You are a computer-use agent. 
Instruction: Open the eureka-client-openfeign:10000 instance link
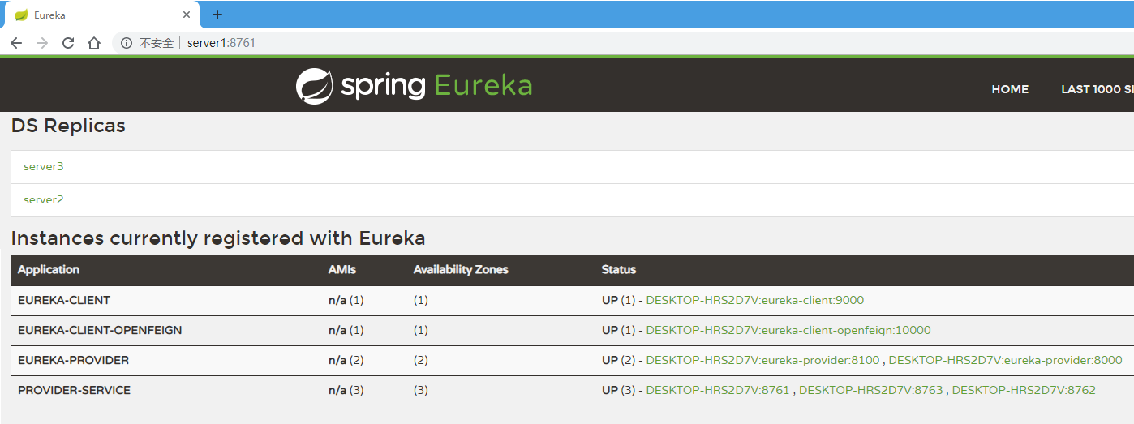pyautogui.click(x=788, y=330)
